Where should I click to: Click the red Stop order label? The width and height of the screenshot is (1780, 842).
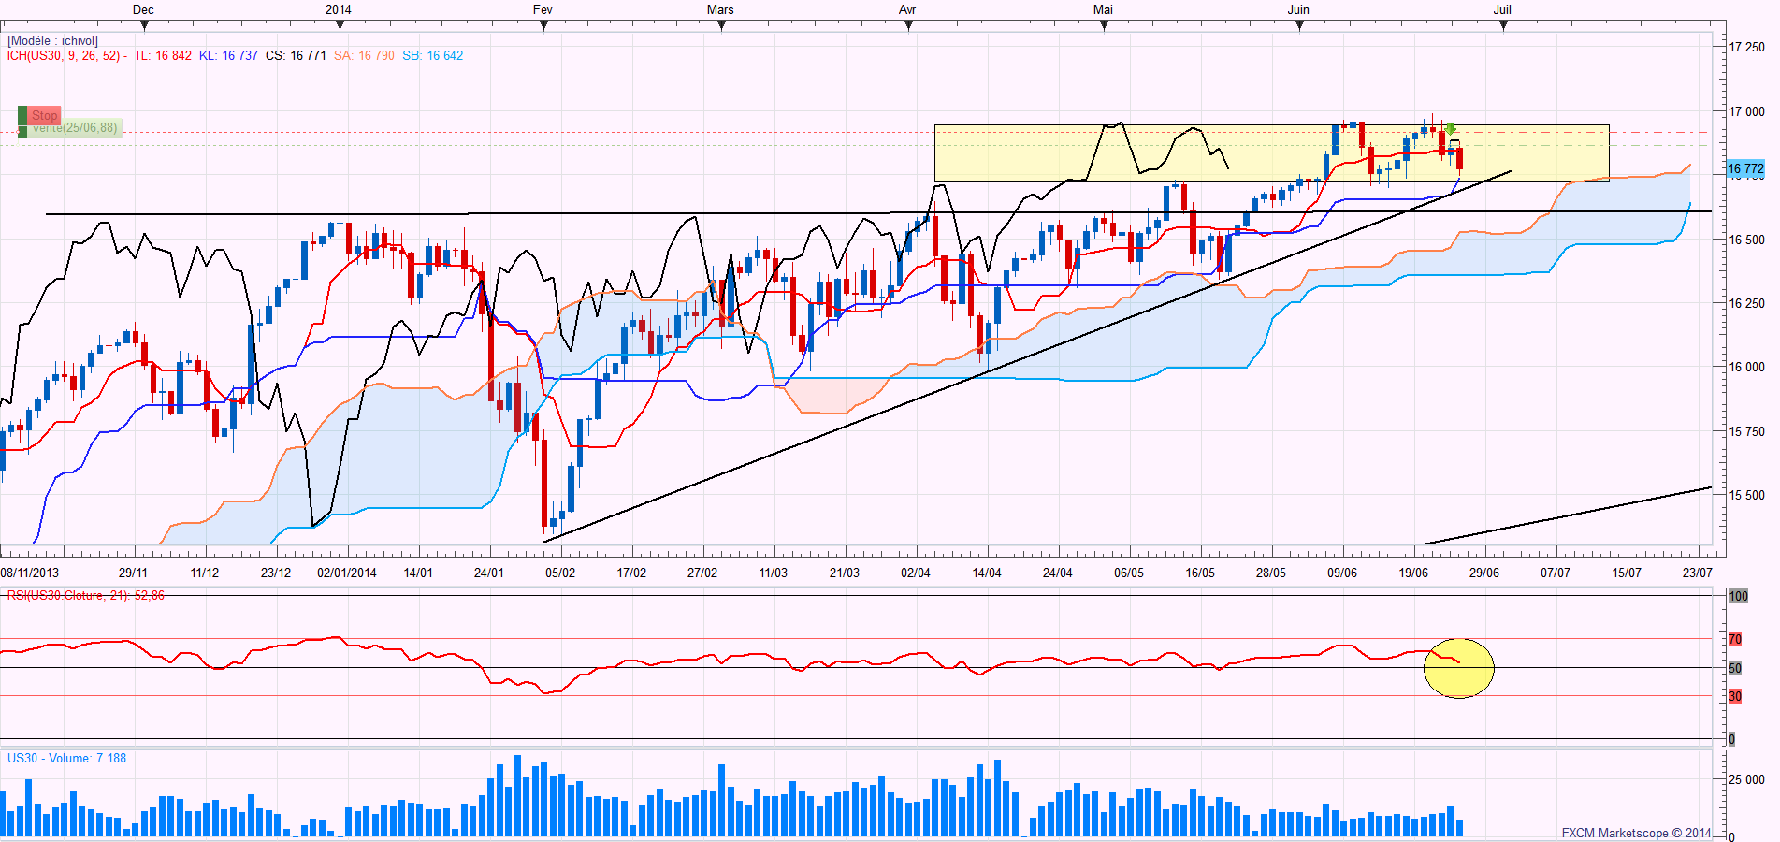43,115
